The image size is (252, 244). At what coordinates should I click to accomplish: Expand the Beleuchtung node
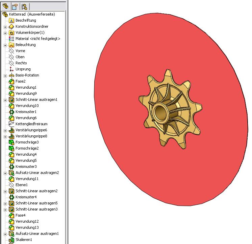pyautogui.click(x=5, y=45)
